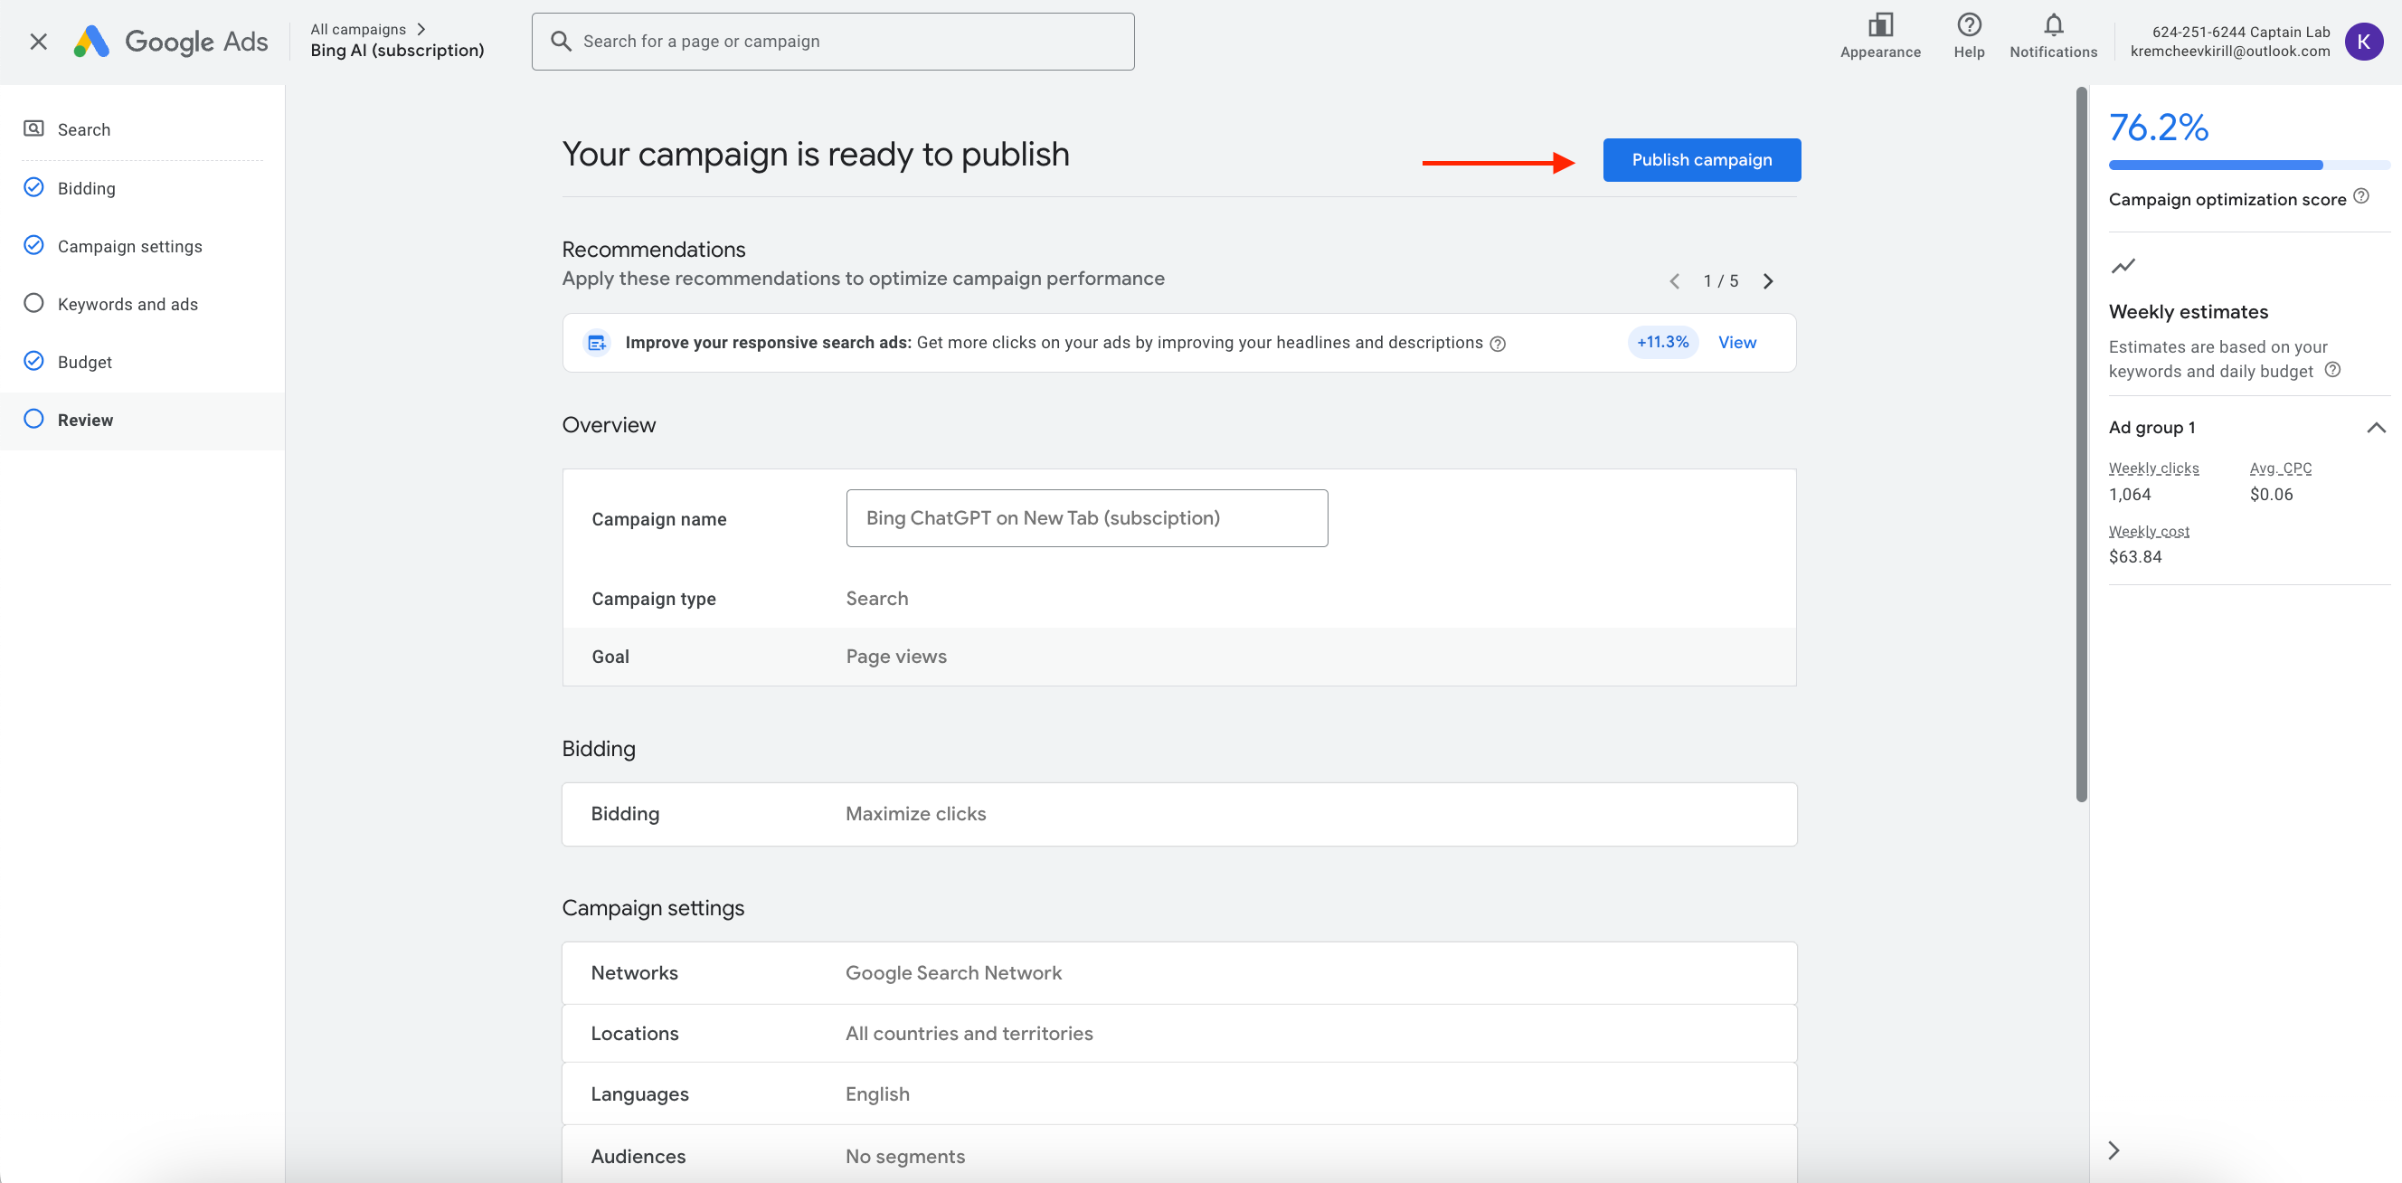Open Campaign settings step in sidebar
This screenshot has width=2402, height=1183.
coord(129,246)
